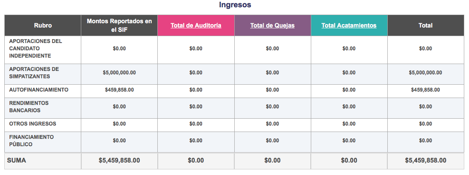Click the Ingresos table title
Viewport: 469px width, 175px height.
(x=235, y=5)
